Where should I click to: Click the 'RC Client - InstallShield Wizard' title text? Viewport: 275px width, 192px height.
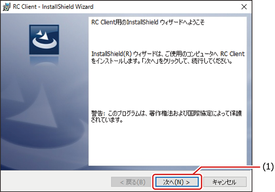(x=53, y=7)
